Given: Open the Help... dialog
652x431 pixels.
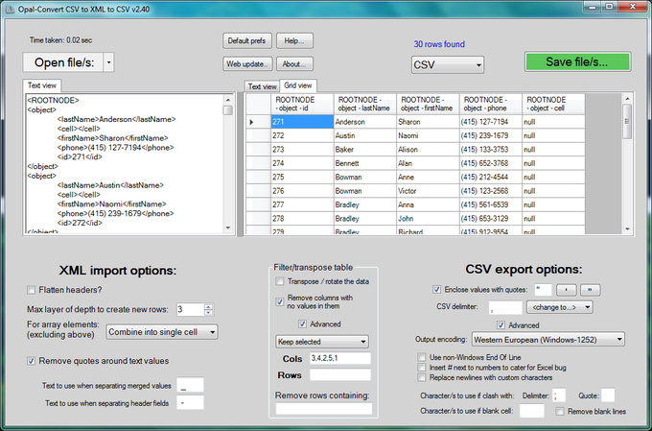Looking at the screenshot, I should coord(294,41).
